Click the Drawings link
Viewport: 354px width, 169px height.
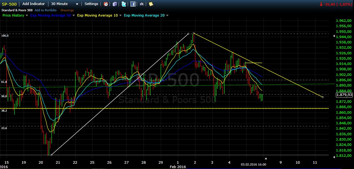pos(67,10)
